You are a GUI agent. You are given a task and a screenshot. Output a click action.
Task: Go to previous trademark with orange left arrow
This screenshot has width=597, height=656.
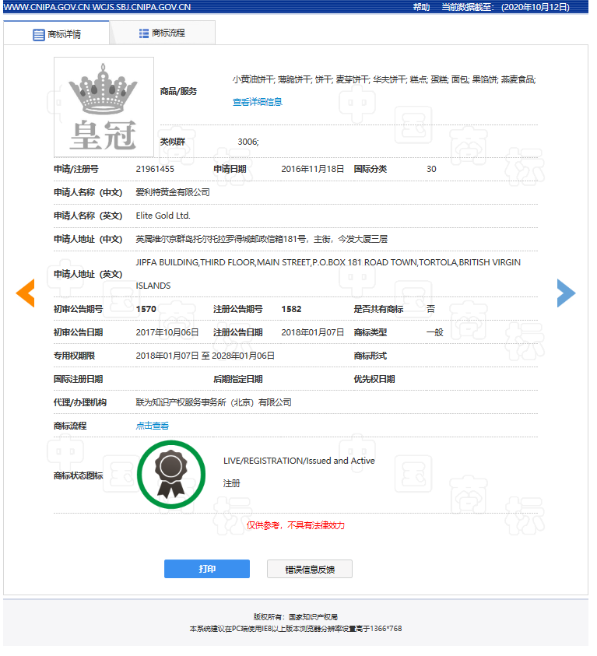pyautogui.click(x=25, y=293)
